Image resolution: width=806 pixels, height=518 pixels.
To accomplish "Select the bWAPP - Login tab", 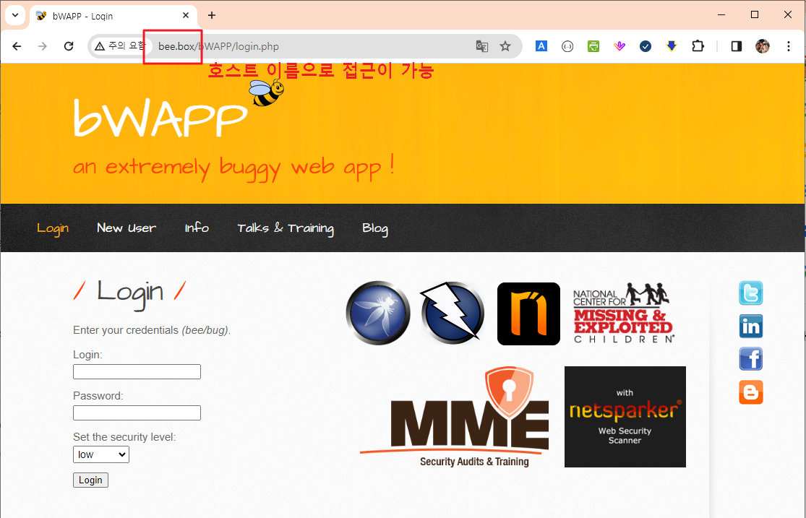I will [113, 16].
